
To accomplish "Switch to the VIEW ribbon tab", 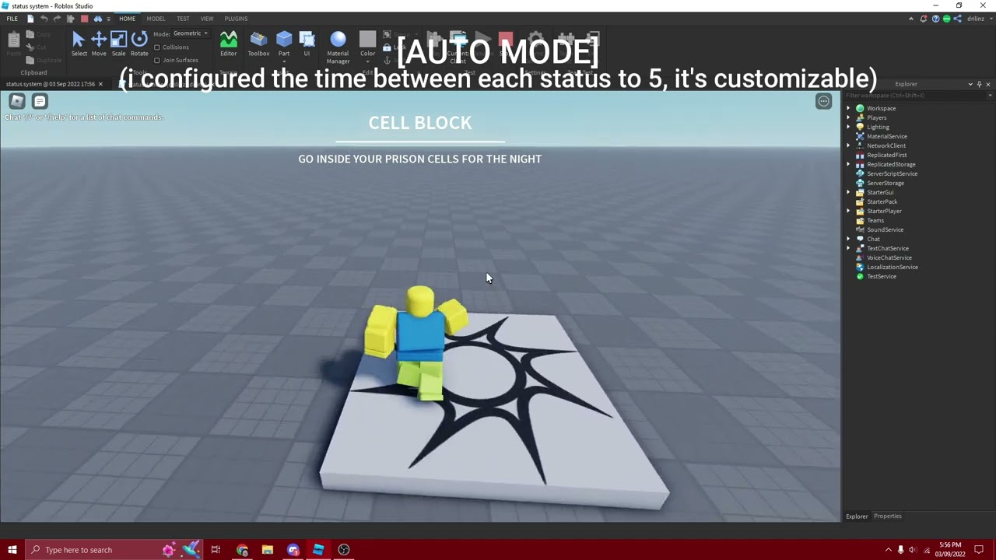I will tap(207, 19).
